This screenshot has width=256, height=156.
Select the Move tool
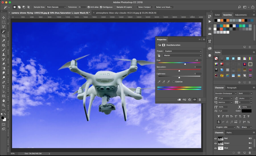pos(3,17)
